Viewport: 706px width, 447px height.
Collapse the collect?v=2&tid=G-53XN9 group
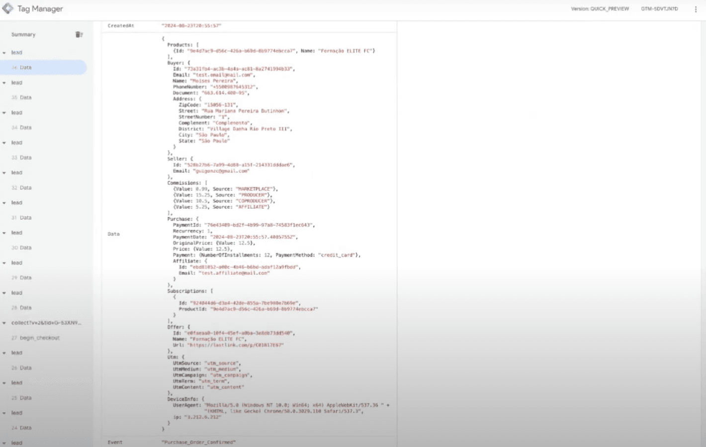(x=4, y=323)
